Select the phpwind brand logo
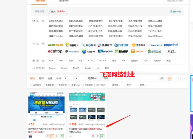This screenshot has height=139, width=193. point(171,45)
